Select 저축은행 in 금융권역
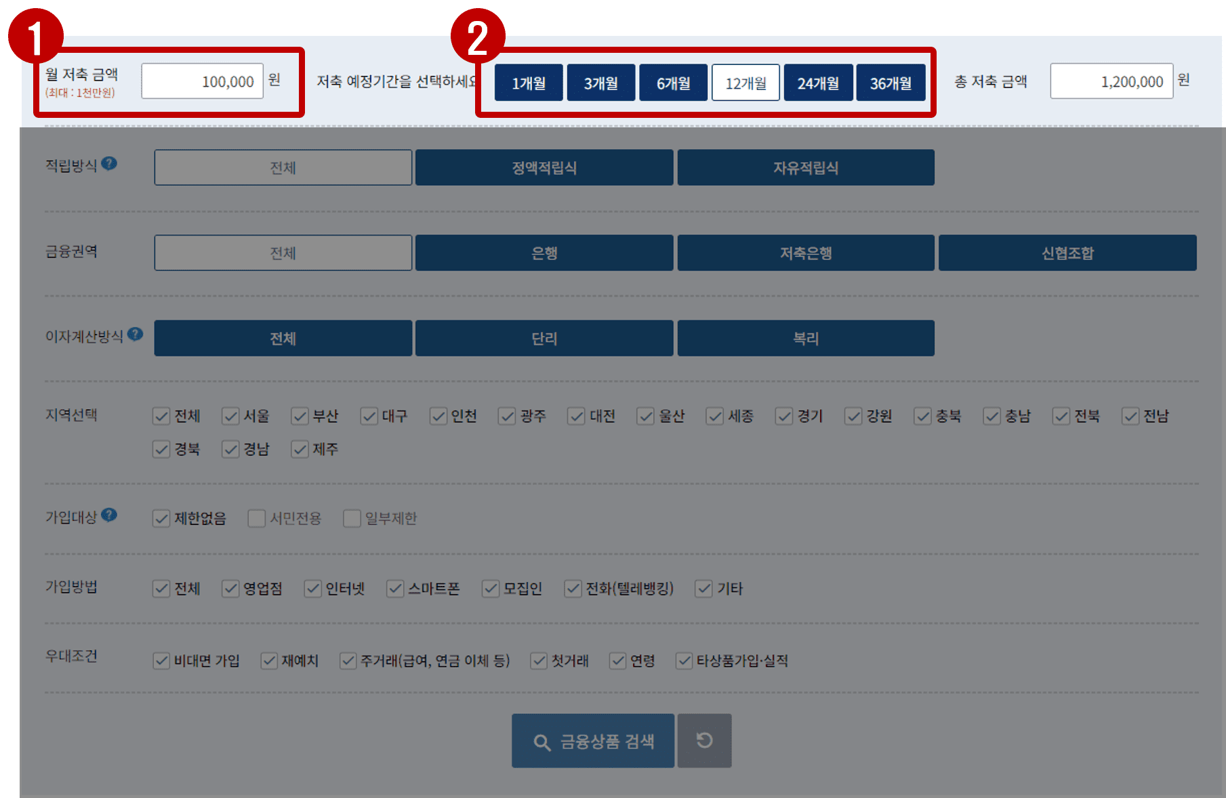The width and height of the screenshot is (1226, 798). point(805,253)
